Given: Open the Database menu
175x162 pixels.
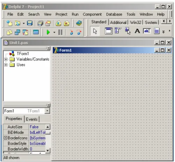Looking at the screenshot, I should 114,14.
